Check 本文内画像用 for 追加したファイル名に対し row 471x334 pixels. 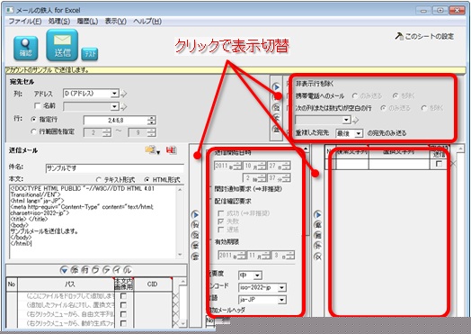[123, 305]
